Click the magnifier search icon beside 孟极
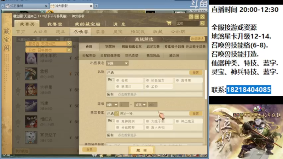The image size is (283, 159). (x=202, y=23)
